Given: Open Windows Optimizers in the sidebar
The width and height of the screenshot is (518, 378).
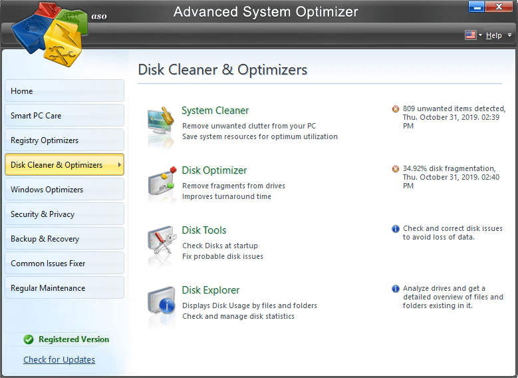Looking at the screenshot, I should (x=65, y=189).
